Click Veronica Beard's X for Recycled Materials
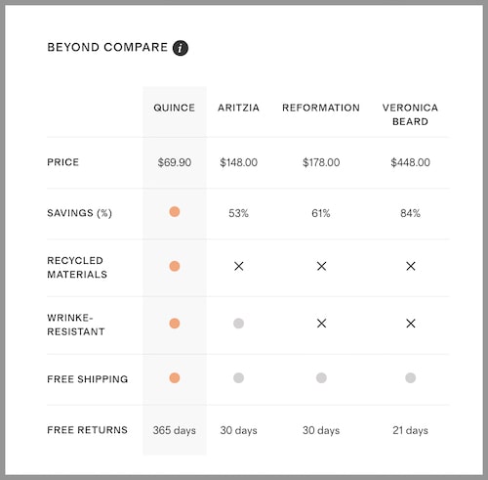The image size is (488, 480). click(x=411, y=266)
